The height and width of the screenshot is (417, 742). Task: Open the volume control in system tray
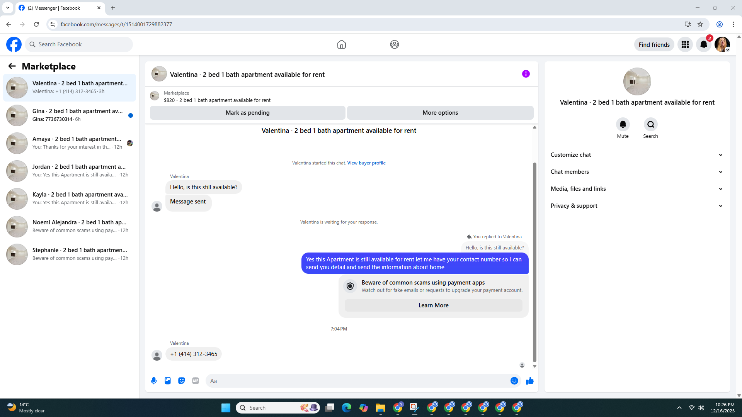pyautogui.click(x=701, y=408)
